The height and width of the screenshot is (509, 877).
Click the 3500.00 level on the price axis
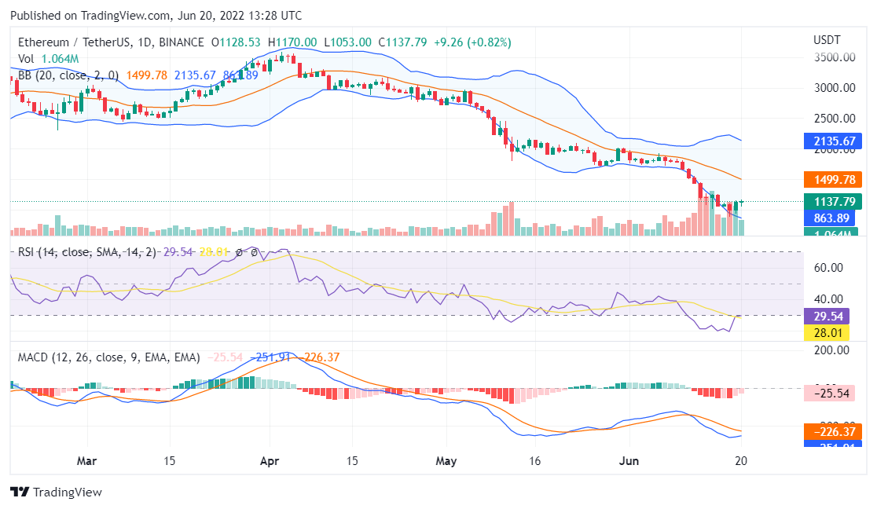click(x=834, y=57)
